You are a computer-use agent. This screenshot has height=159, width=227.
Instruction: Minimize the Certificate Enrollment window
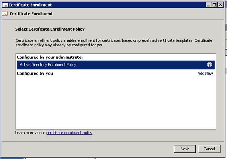coord(208,5)
